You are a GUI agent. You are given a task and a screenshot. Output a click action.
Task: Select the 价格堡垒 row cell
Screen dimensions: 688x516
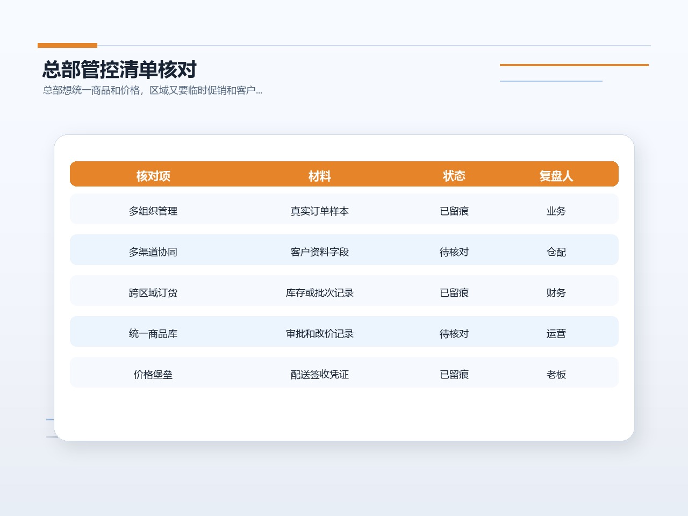pos(153,375)
